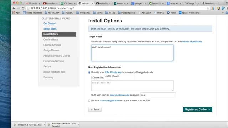Open the AWS Login bookmark
This screenshot has width=228, height=128.
pyautogui.click(x=145, y=13)
